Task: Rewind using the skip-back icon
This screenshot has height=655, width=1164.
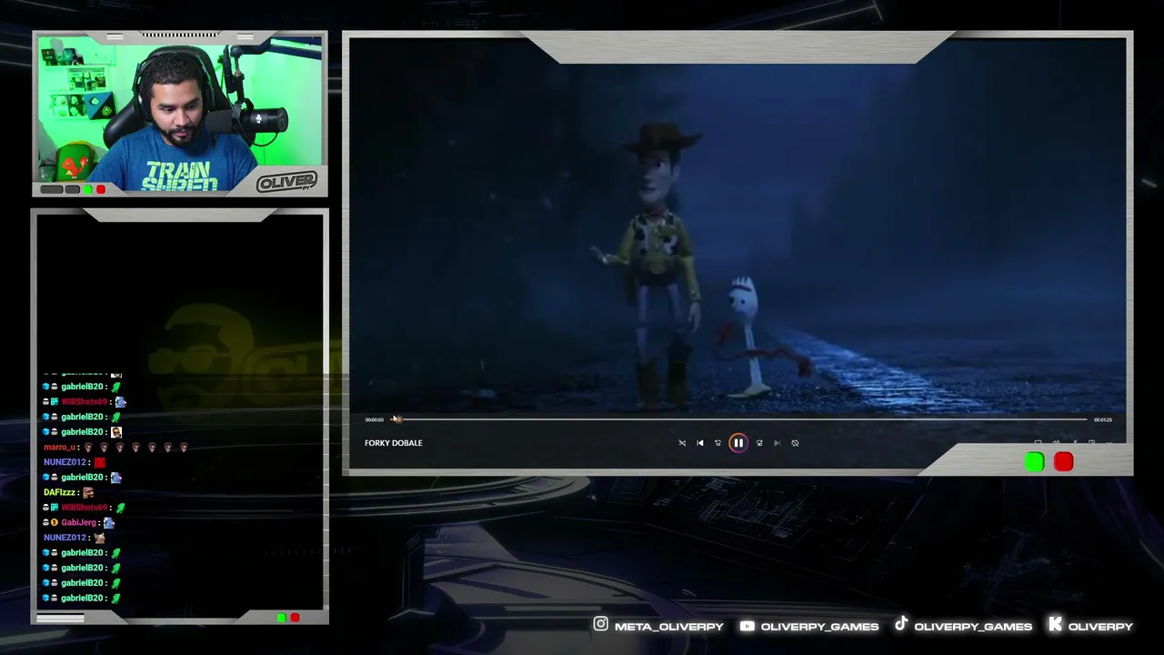Action: pyautogui.click(x=717, y=443)
